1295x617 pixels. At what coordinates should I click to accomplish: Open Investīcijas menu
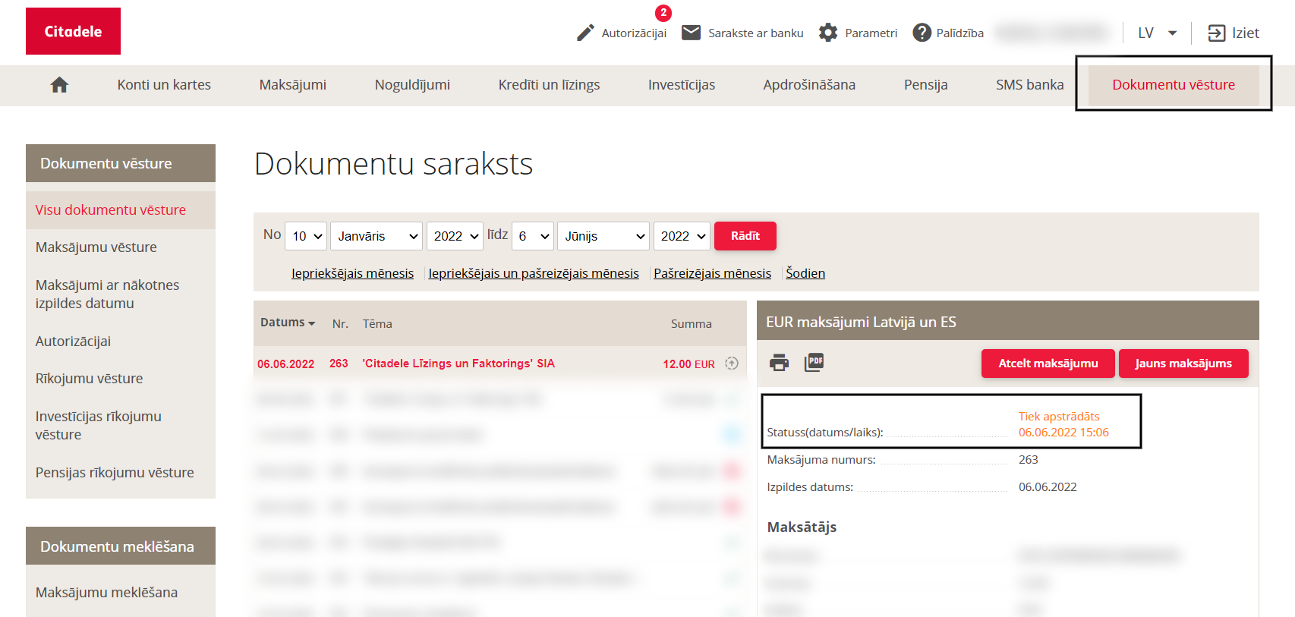pyautogui.click(x=682, y=85)
